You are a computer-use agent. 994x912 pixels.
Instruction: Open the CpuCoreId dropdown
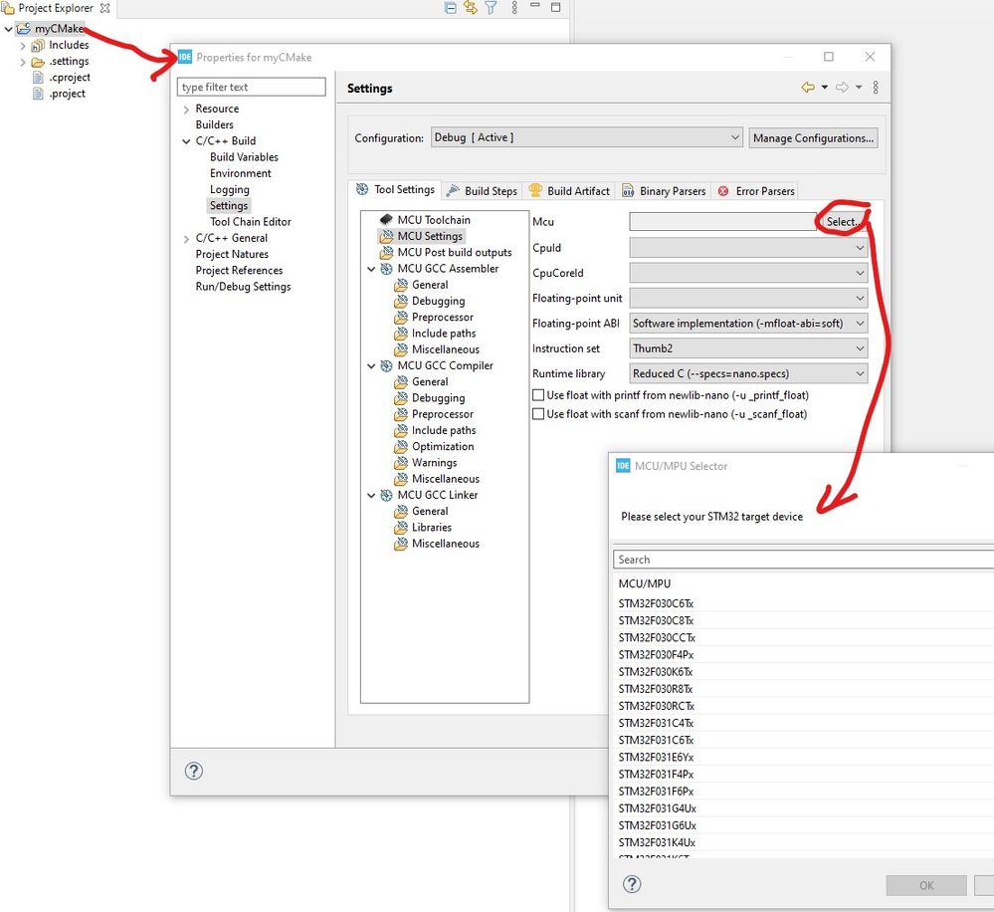pos(748,273)
